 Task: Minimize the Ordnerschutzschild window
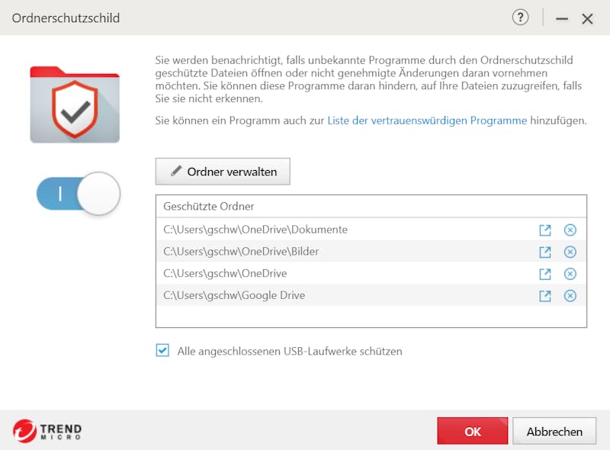(x=561, y=18)
